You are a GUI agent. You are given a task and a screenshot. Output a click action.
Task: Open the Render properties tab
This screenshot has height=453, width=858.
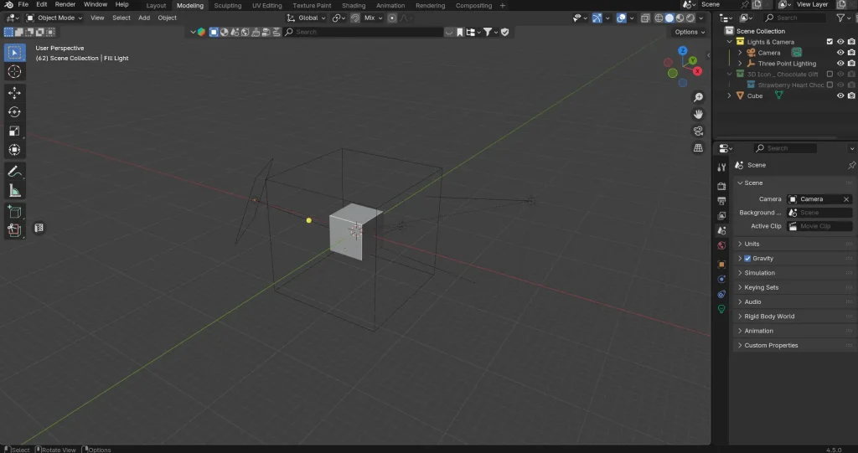point(721,186)
